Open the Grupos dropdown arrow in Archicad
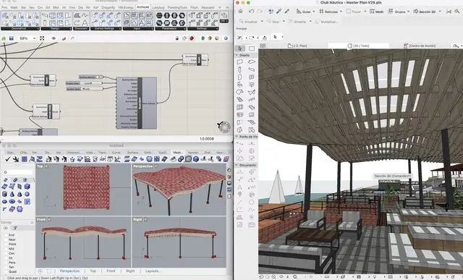 click(x=408, y=12)
